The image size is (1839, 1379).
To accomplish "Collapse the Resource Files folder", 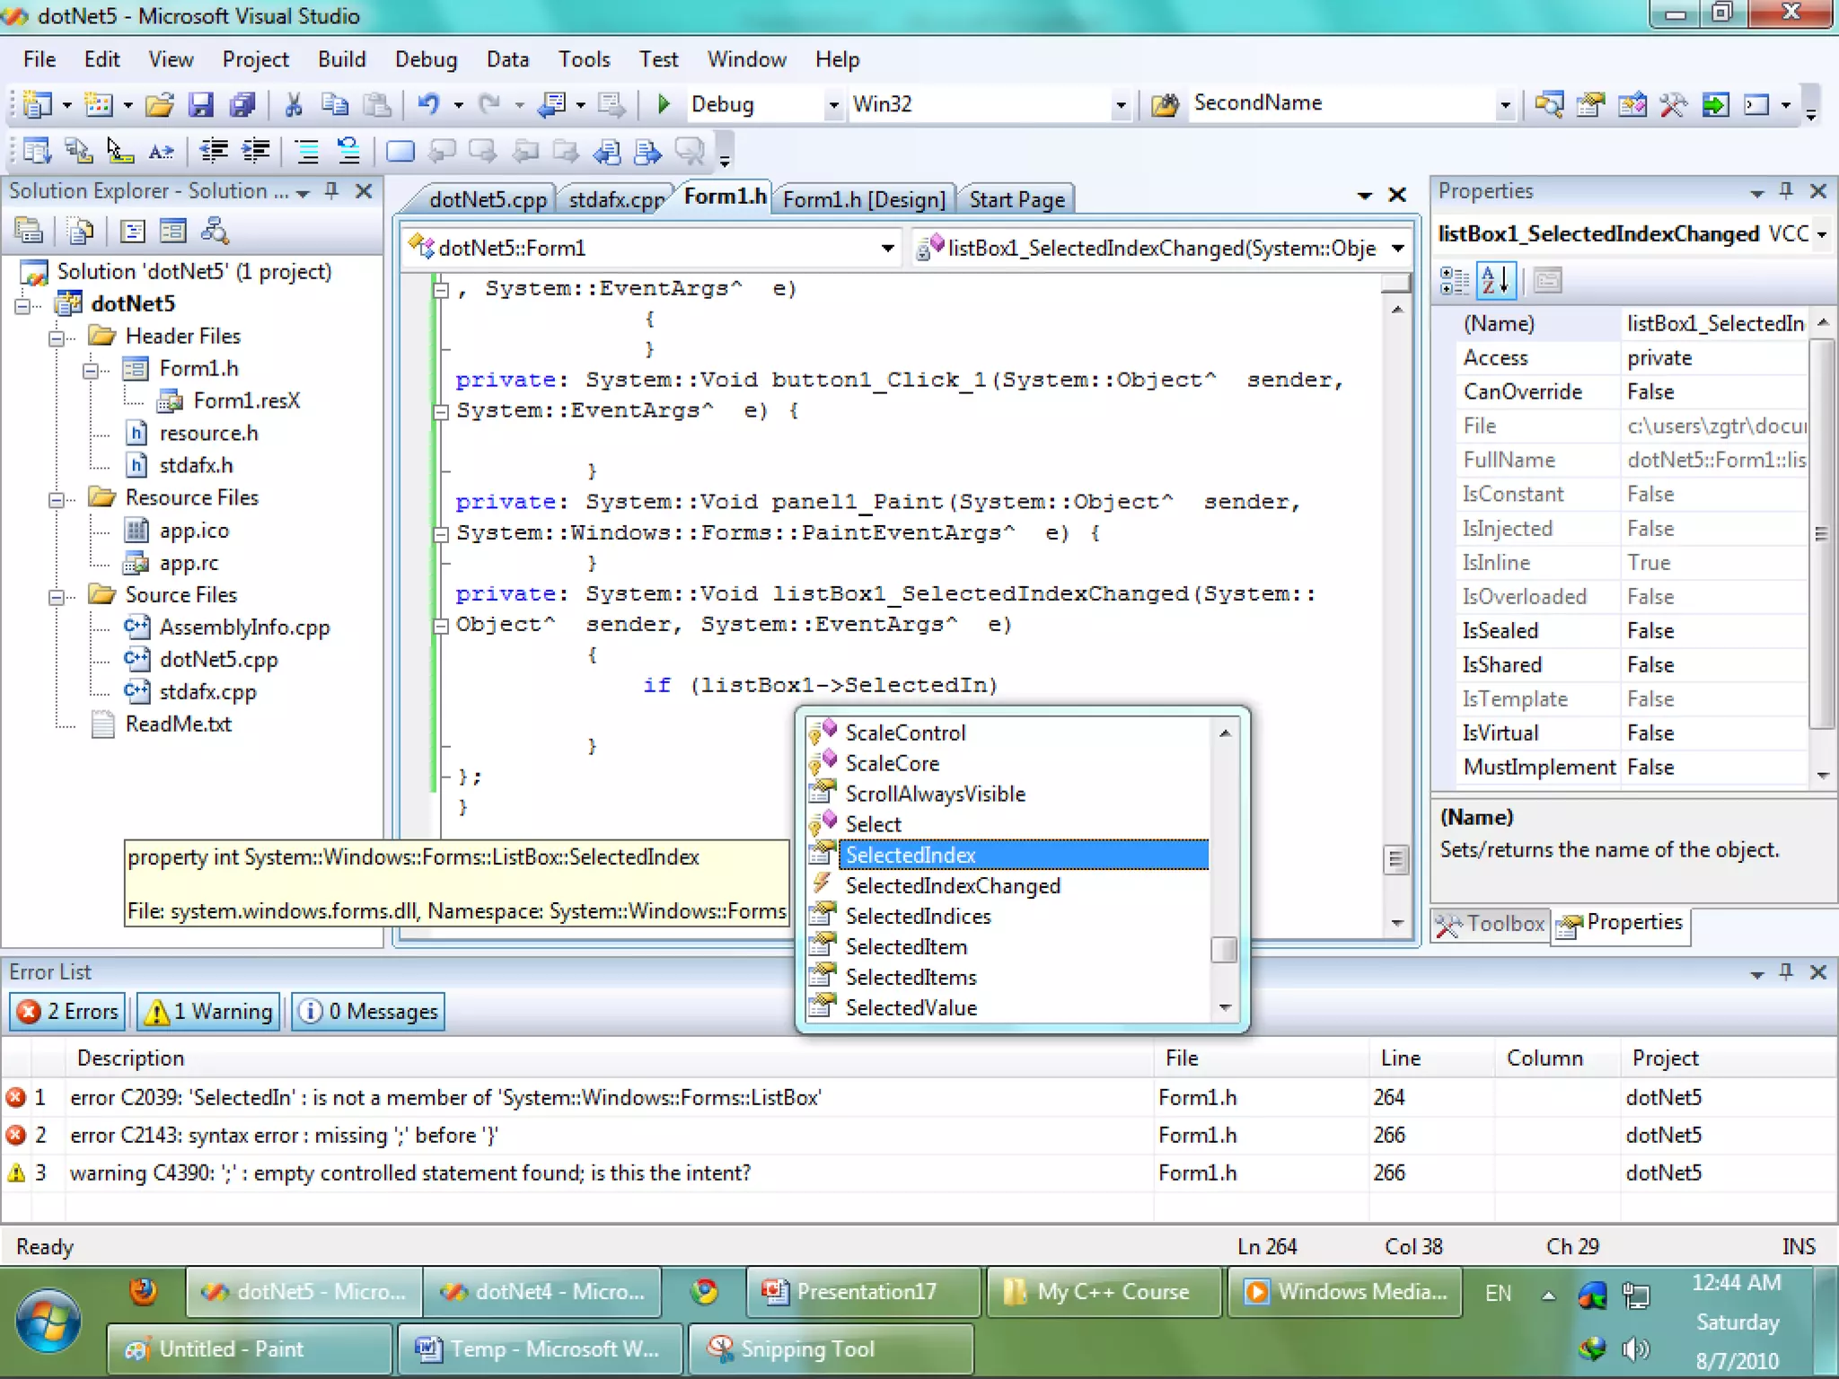I will click(56, 499).
